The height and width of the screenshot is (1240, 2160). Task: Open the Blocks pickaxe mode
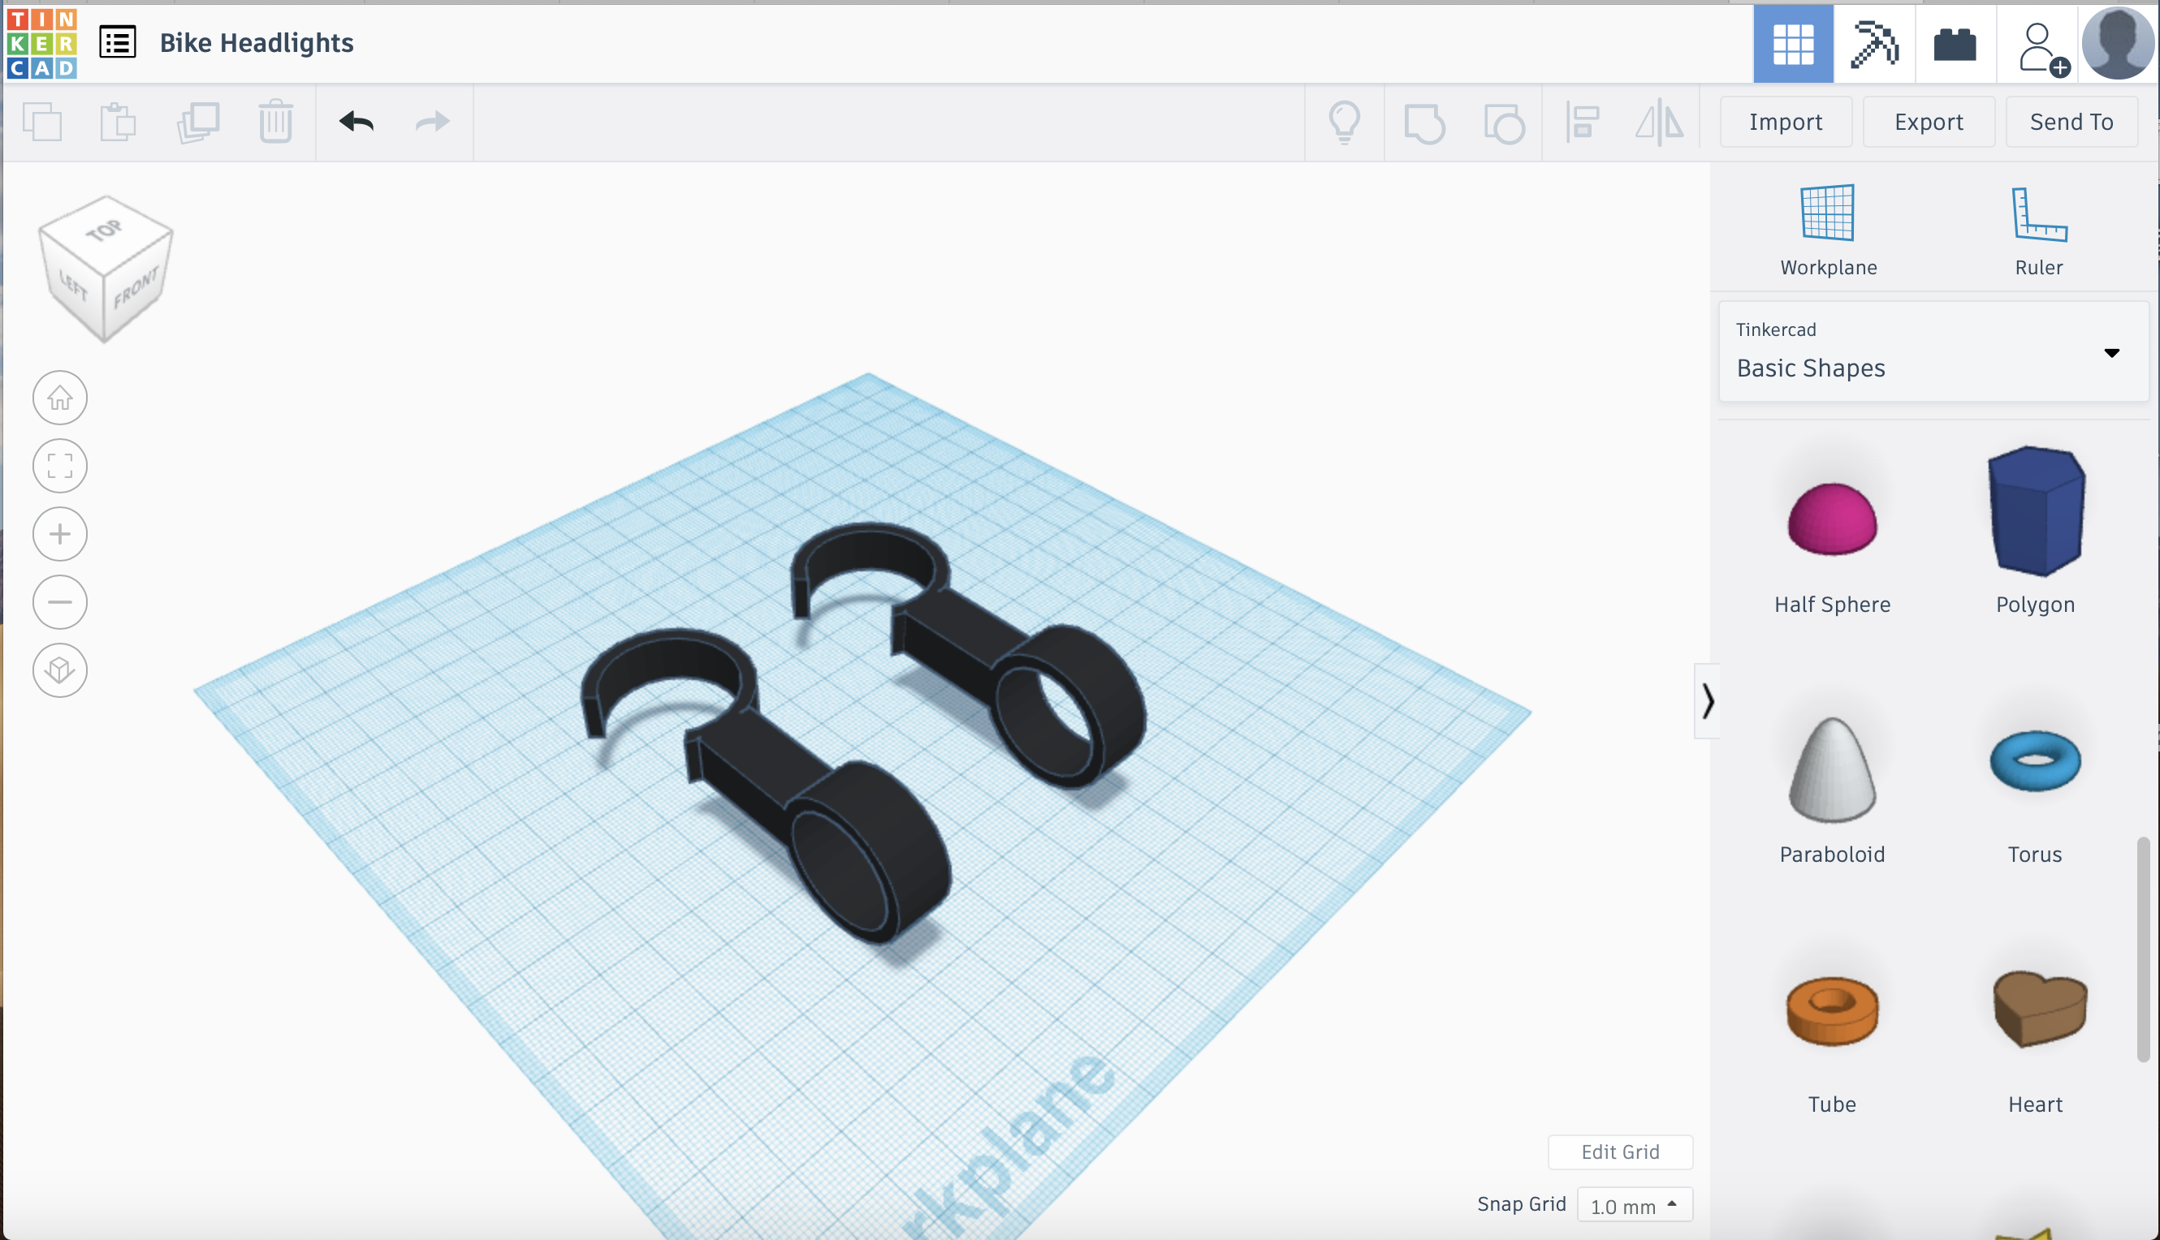pos(1873,44)
